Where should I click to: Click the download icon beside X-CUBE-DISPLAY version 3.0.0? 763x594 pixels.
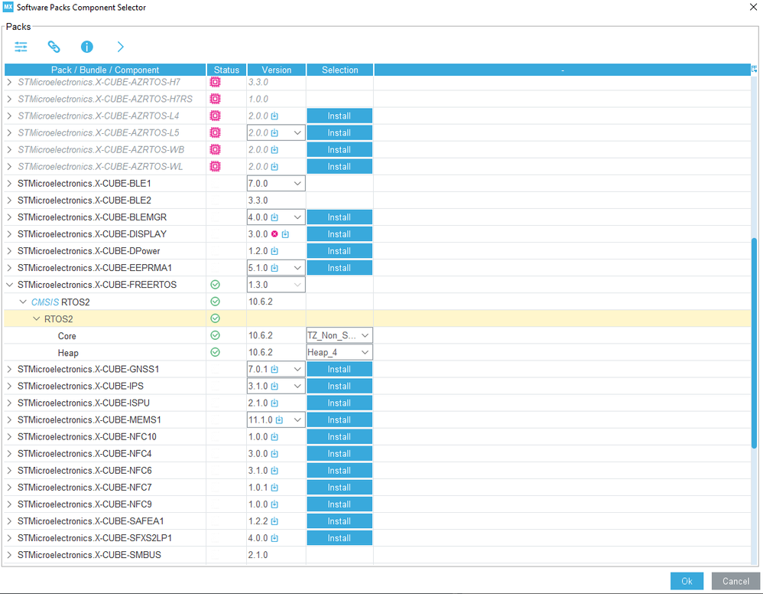[285, 234]
